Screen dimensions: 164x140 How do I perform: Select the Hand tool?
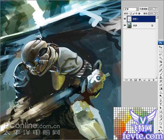click(x=161, y=123)
